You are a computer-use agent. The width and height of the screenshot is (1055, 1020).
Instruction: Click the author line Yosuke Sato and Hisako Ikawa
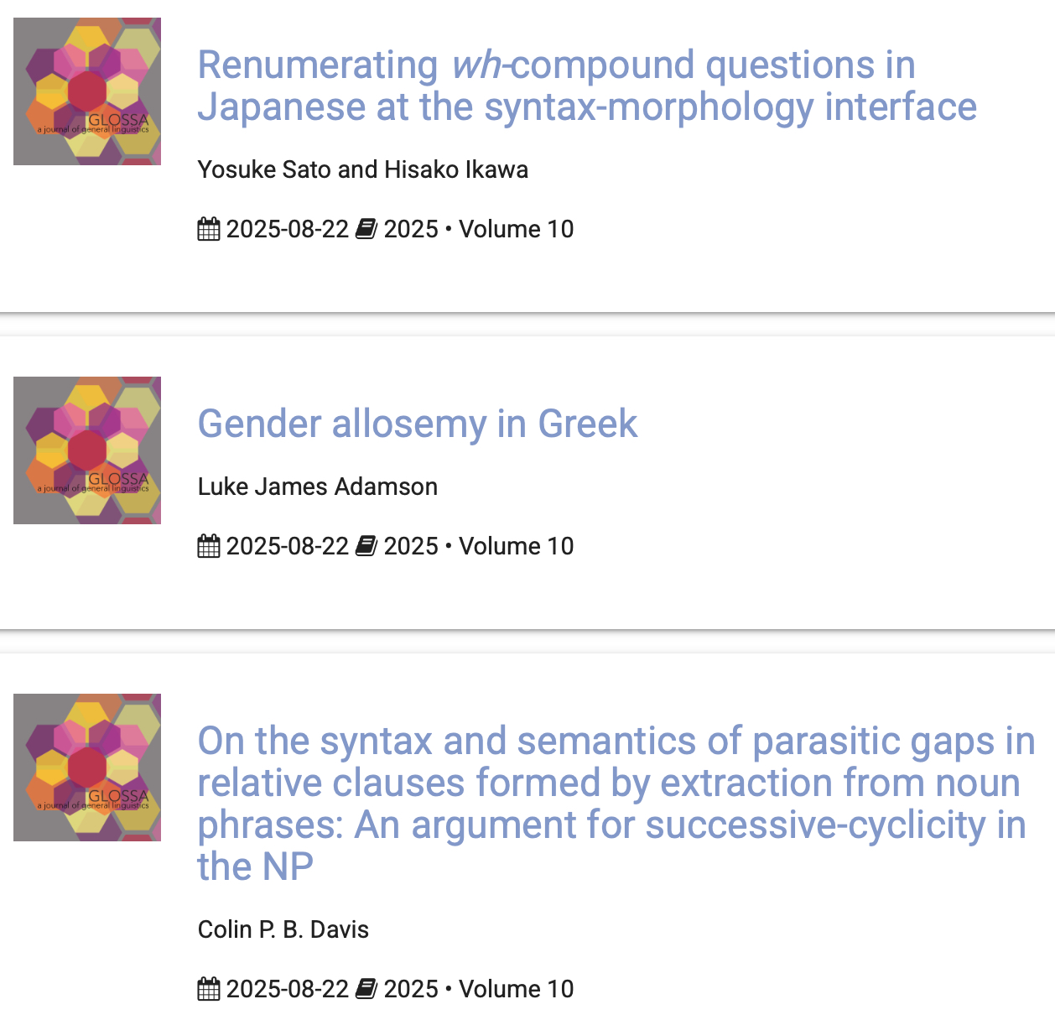pyautogui.click(x=363, y=169)
